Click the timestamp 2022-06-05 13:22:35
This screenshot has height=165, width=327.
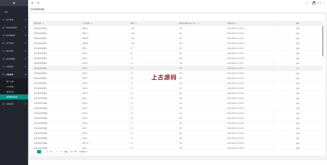point(236,34)
